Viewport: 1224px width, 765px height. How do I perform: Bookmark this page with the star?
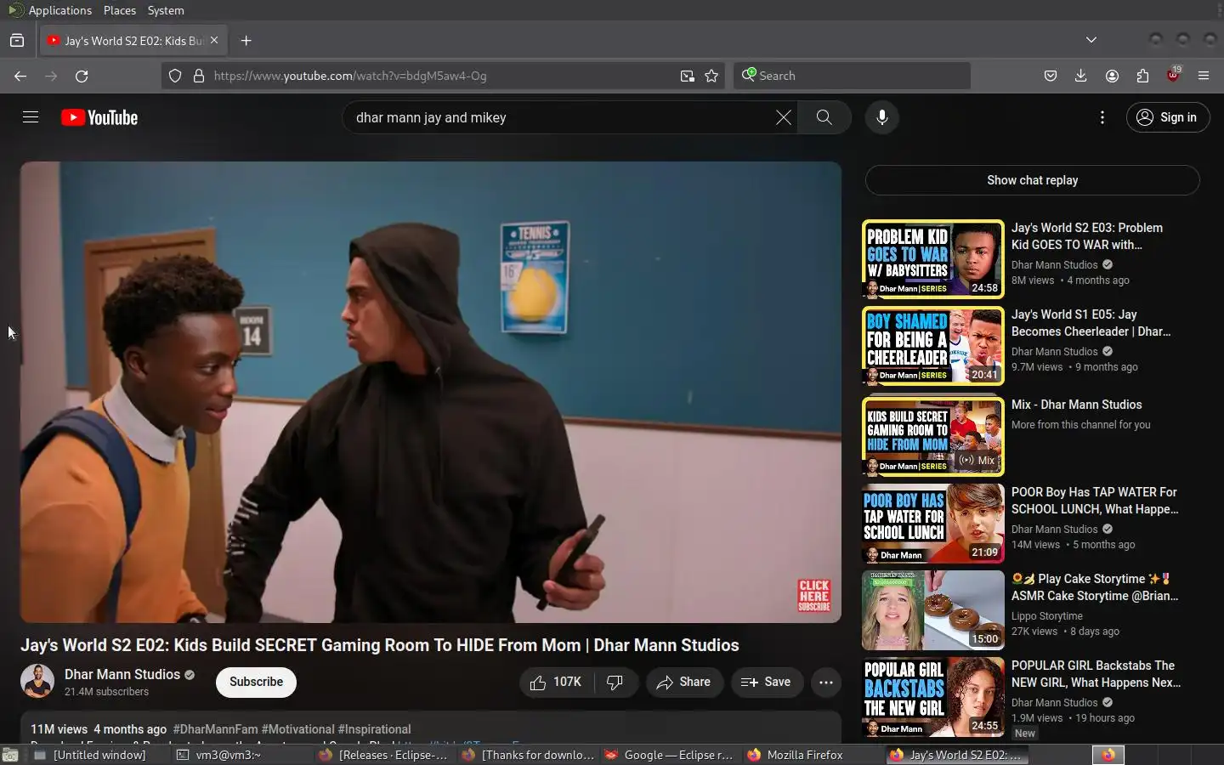tap(711, 76)
